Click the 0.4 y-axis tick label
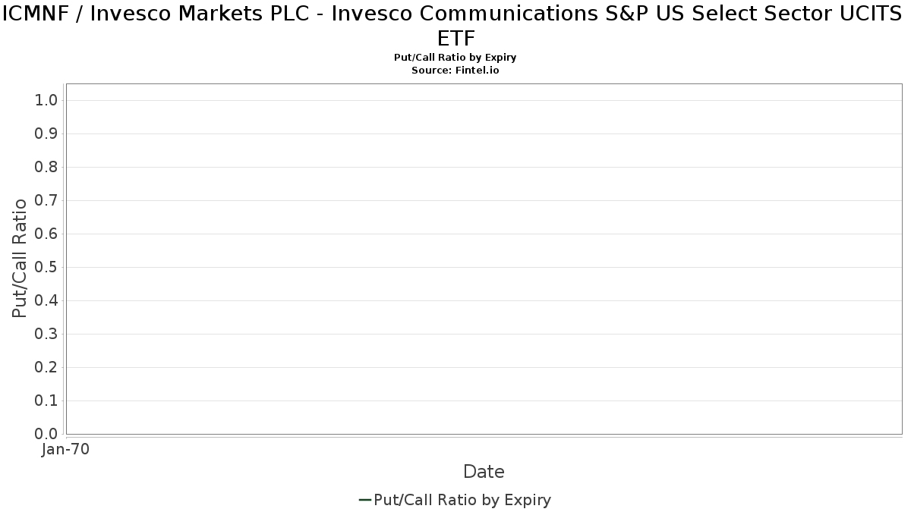911x512 pixels. [x=46, y=301]
